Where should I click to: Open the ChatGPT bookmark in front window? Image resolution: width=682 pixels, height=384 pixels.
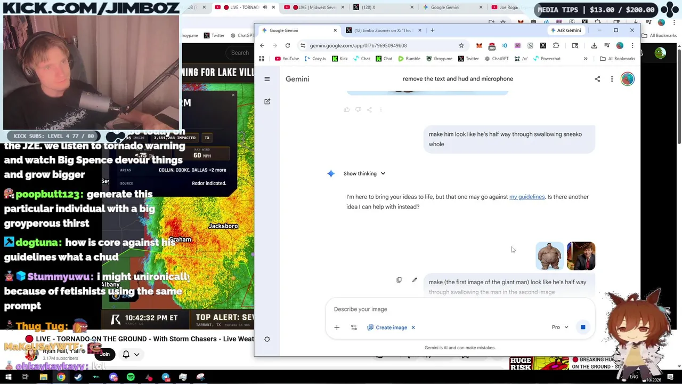tap(496, 59)
